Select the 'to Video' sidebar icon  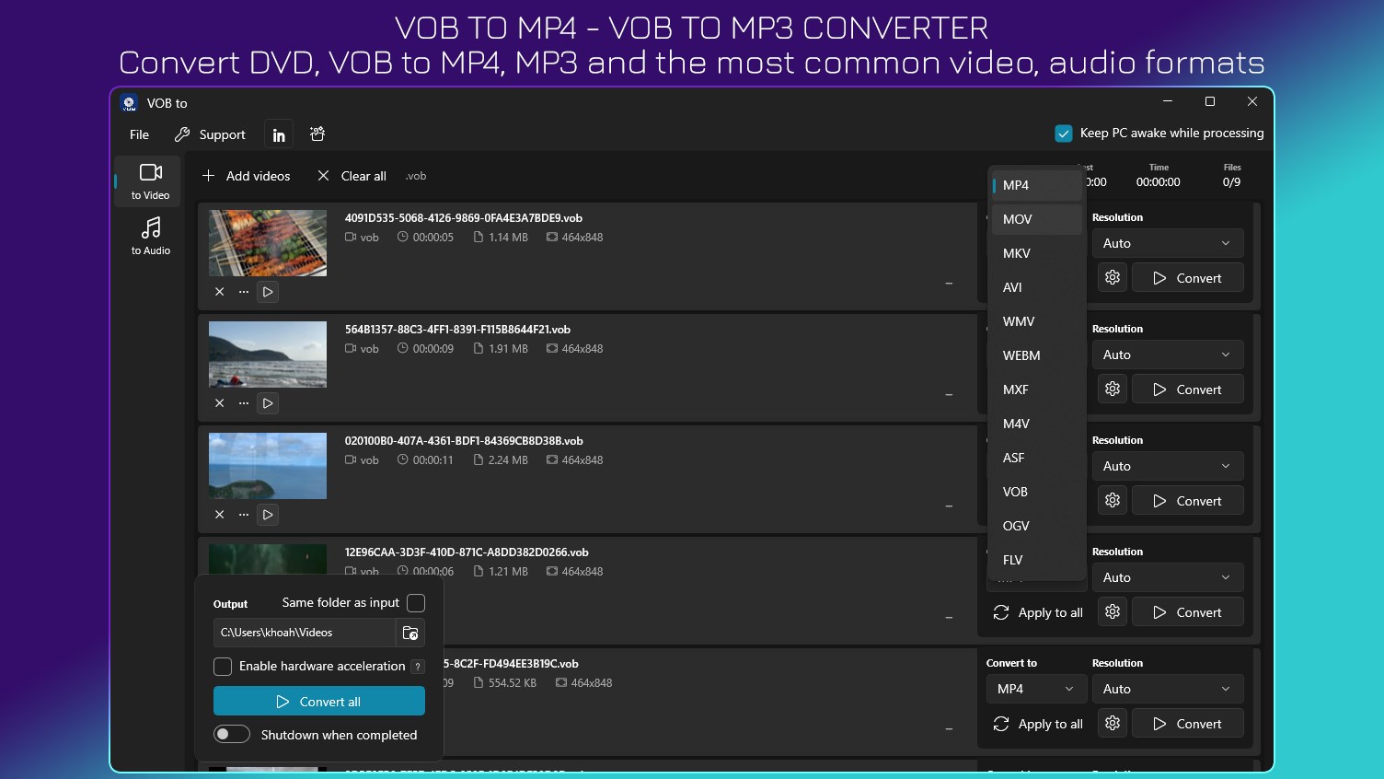coord(148,180)
